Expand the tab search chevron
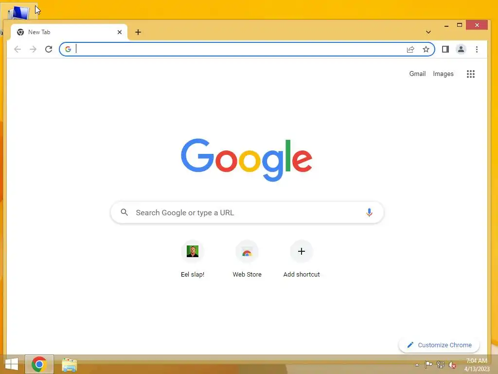Screen dimensions: 498x374 (x=428, y=32)
